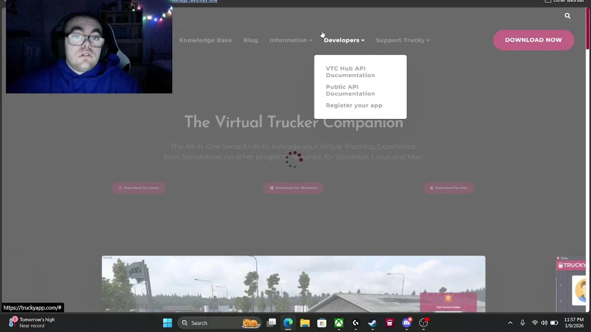Open Steam from taskbar

(x=372, y=323)
